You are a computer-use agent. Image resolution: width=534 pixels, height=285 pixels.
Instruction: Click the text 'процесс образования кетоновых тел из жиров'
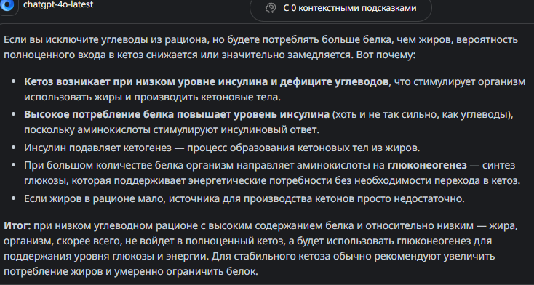pyautogui.click(x=304, y=148)
